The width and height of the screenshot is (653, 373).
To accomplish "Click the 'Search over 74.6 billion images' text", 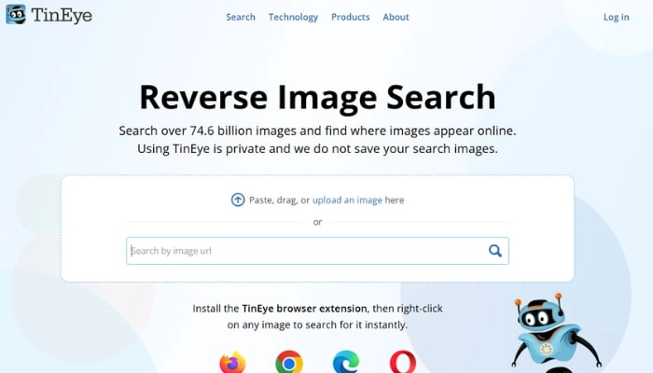I will [x=206, y=131].
